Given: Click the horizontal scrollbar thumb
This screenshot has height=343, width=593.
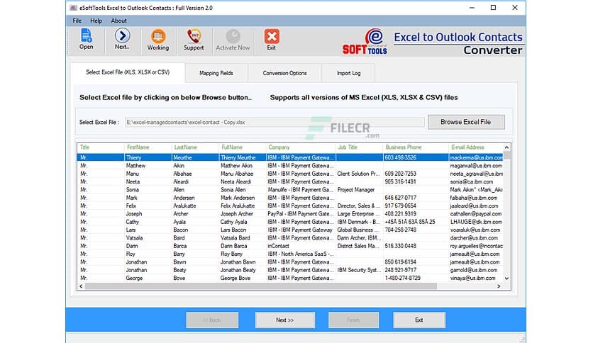Looking at the screenshot, I should coord(261,286).
